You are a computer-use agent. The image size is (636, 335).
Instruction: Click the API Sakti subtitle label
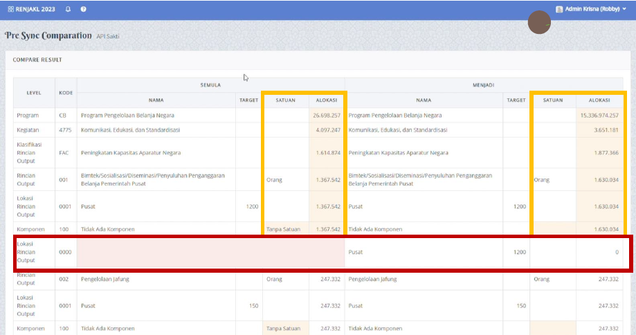point(109,36)
